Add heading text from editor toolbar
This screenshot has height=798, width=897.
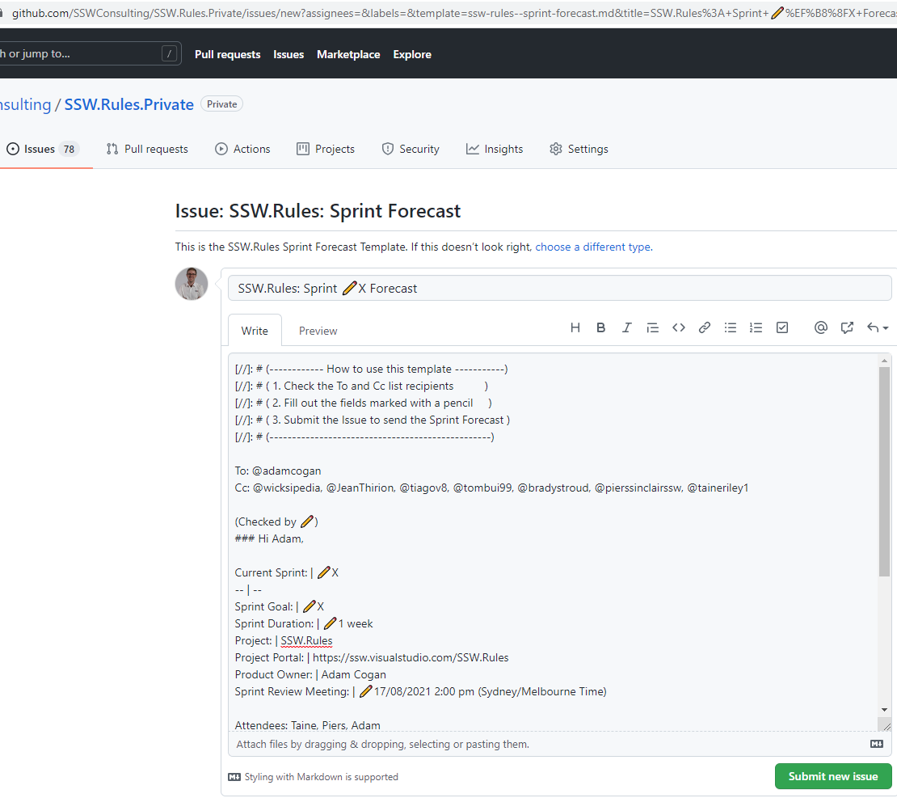pos(575,327)
